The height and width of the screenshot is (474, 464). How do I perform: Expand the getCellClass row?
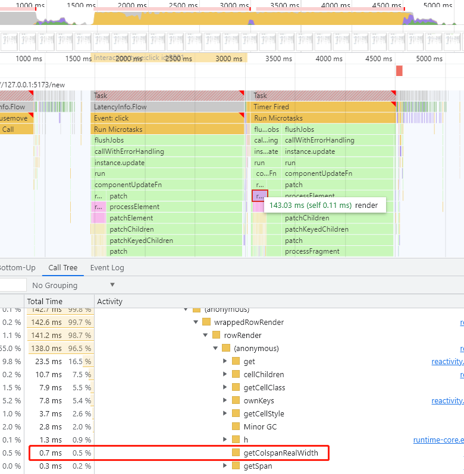click(225, 387)
